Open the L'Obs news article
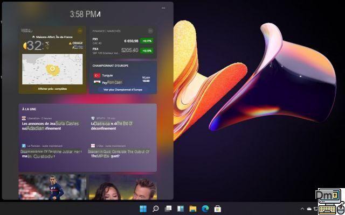The width and height of the screenshot is (345, 215). 119,154
